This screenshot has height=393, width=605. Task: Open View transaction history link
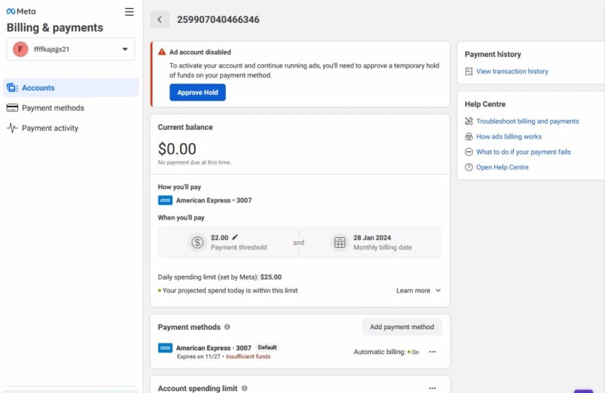tap(512, 71)
